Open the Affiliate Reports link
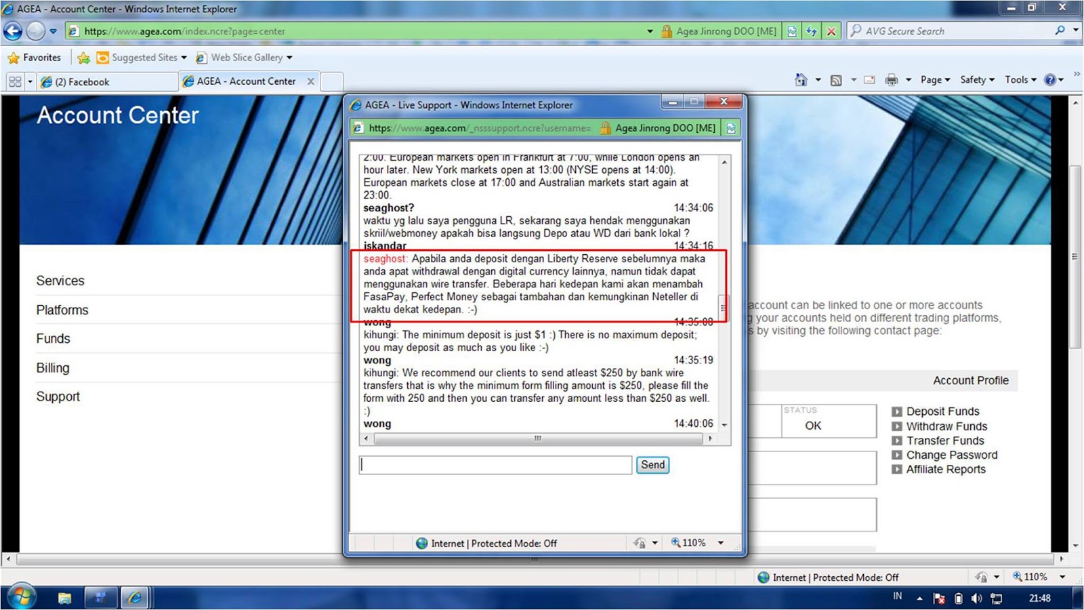1084x610 pixels. [946, 469]
